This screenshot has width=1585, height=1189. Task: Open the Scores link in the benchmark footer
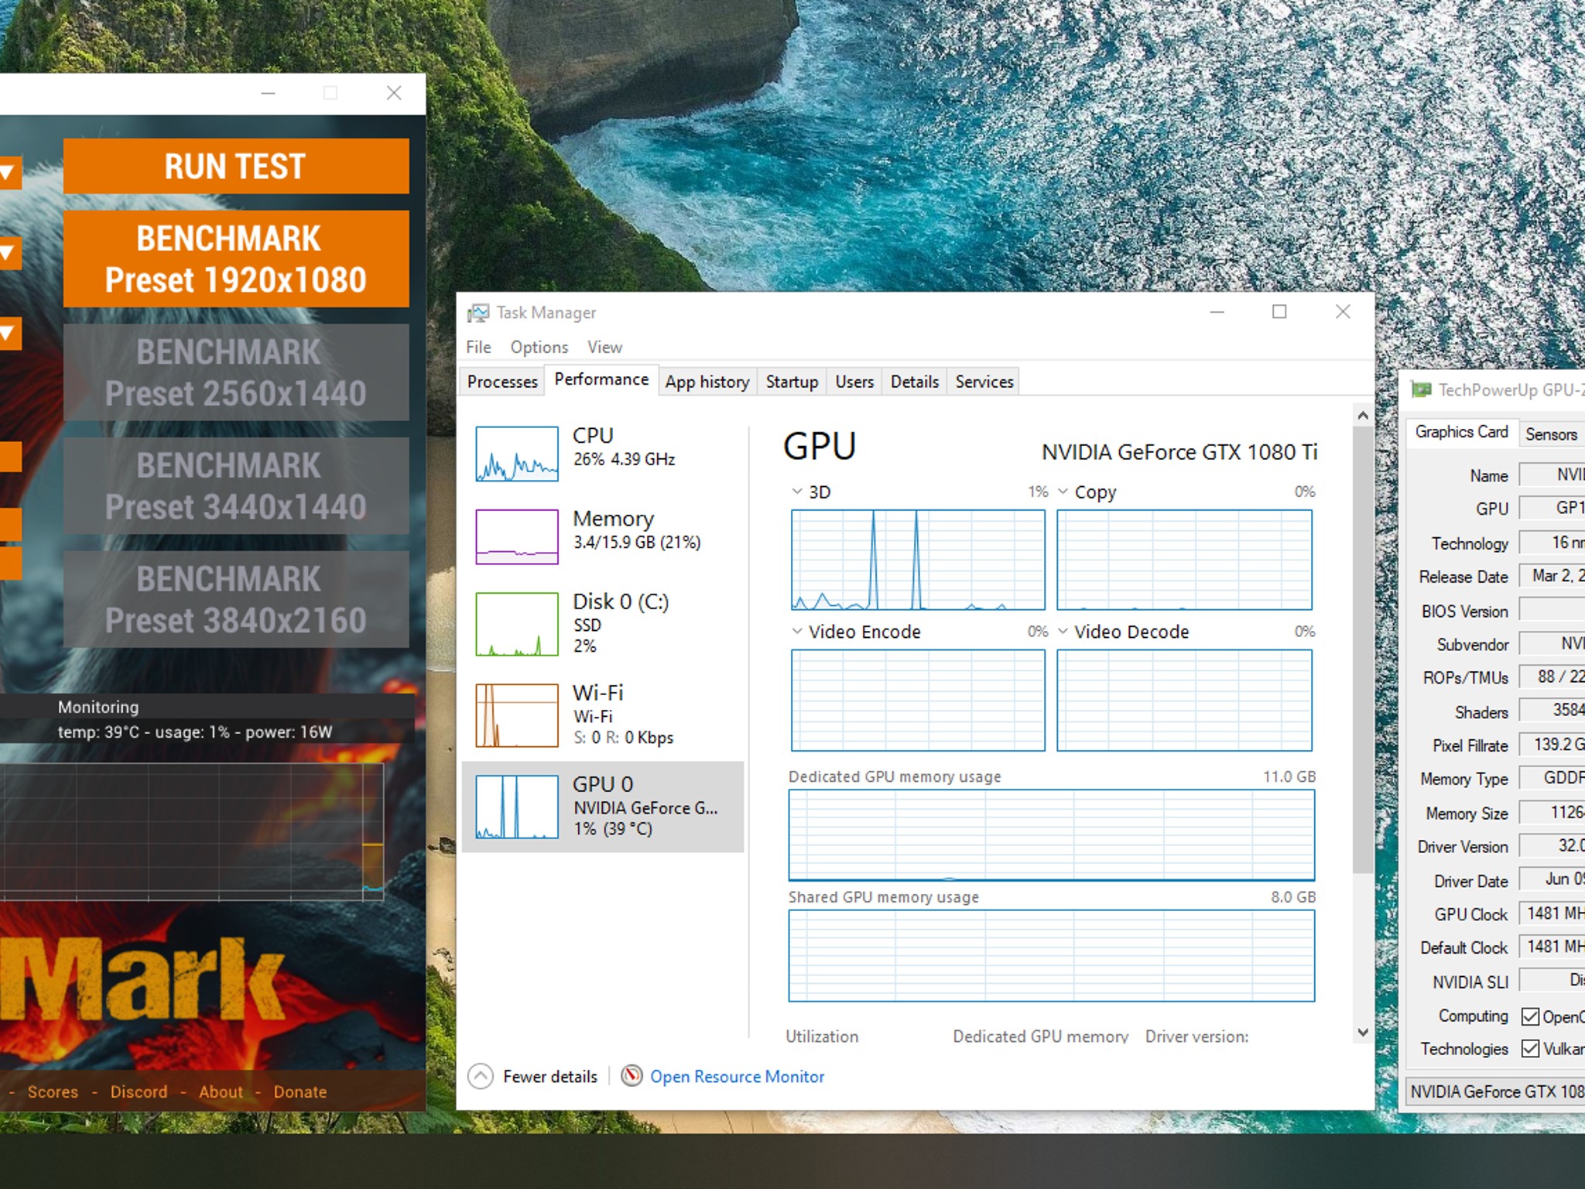(x=53, y=1091)
